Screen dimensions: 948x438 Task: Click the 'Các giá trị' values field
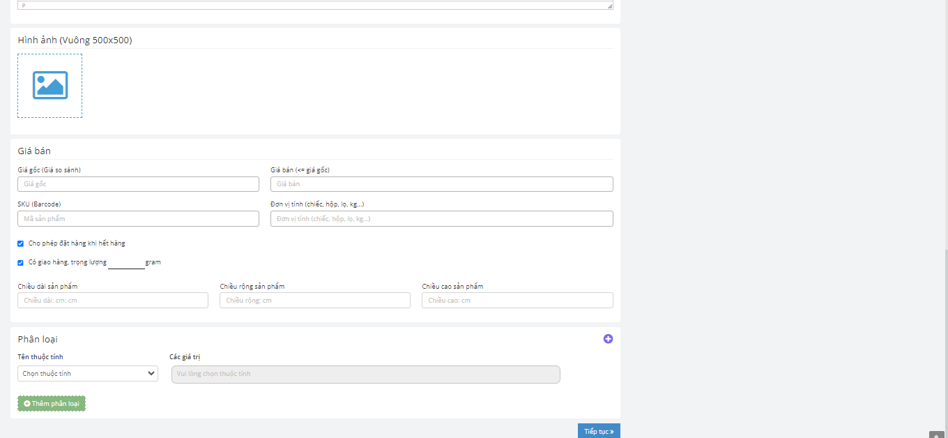tap(365, 375)
